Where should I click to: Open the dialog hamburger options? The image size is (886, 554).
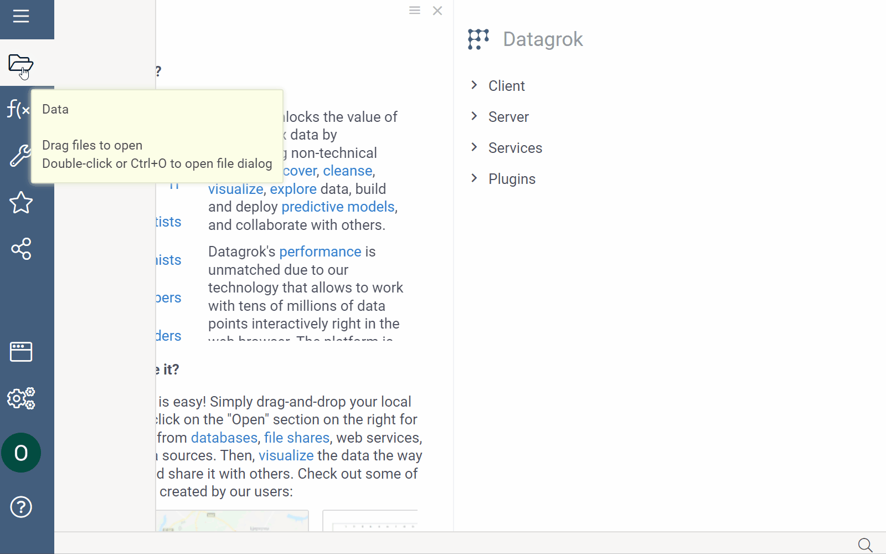click(414, 10)
